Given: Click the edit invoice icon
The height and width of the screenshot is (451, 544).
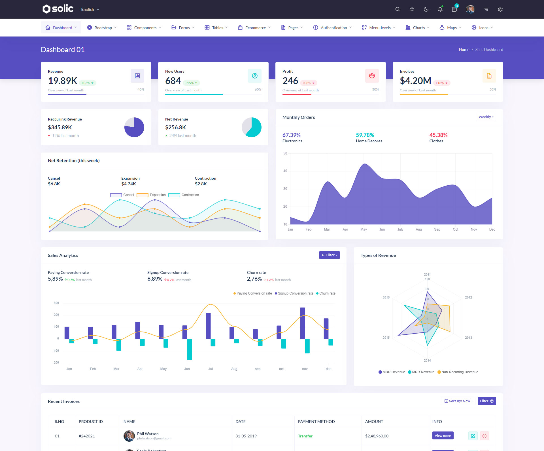Looking at the screenshot, I should point(473,436).
